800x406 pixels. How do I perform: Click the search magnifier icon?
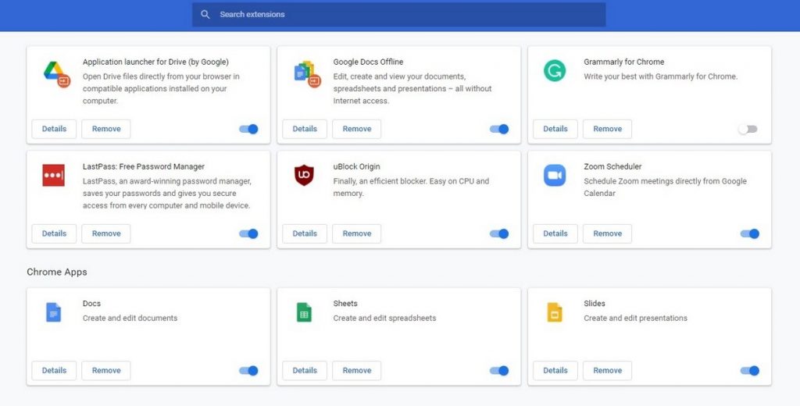pos(205,14)
